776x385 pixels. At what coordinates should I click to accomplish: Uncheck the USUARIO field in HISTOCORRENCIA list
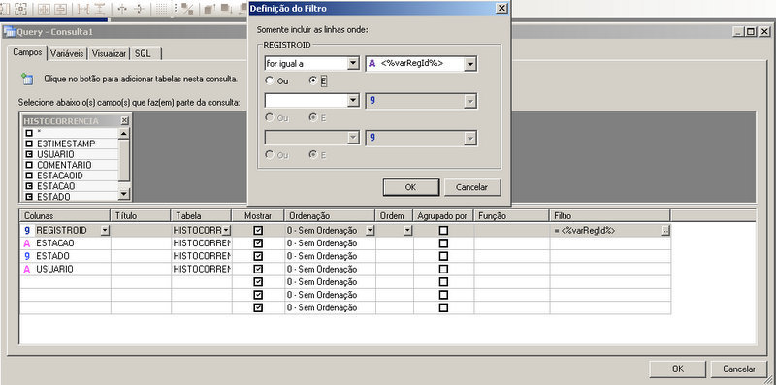[x=29, y=154]
